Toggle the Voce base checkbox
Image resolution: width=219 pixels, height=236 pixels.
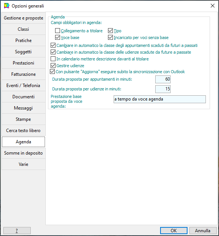57,38
